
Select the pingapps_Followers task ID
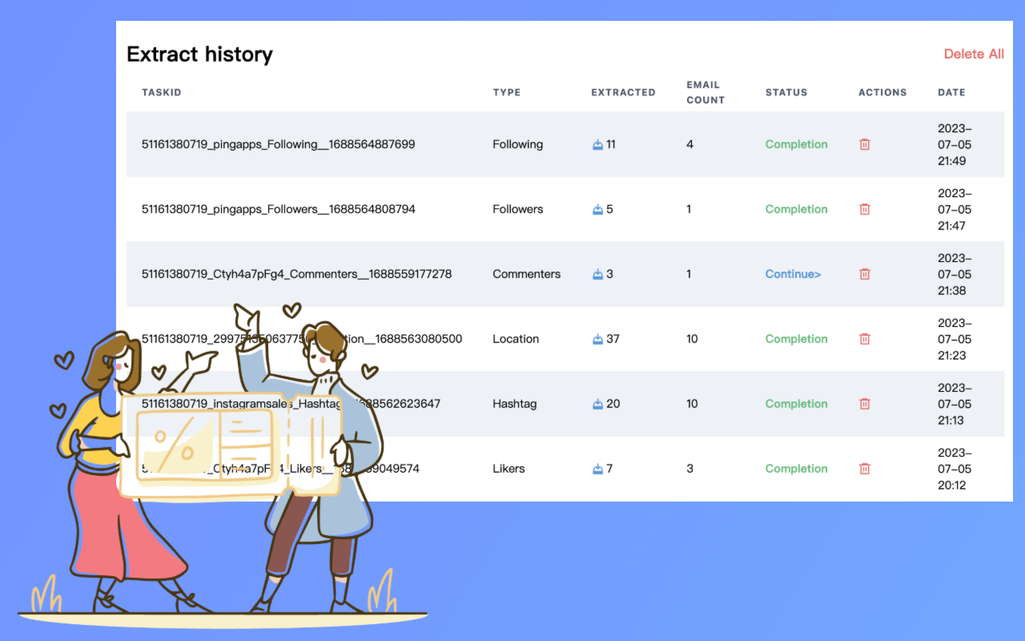pos(278,209)
